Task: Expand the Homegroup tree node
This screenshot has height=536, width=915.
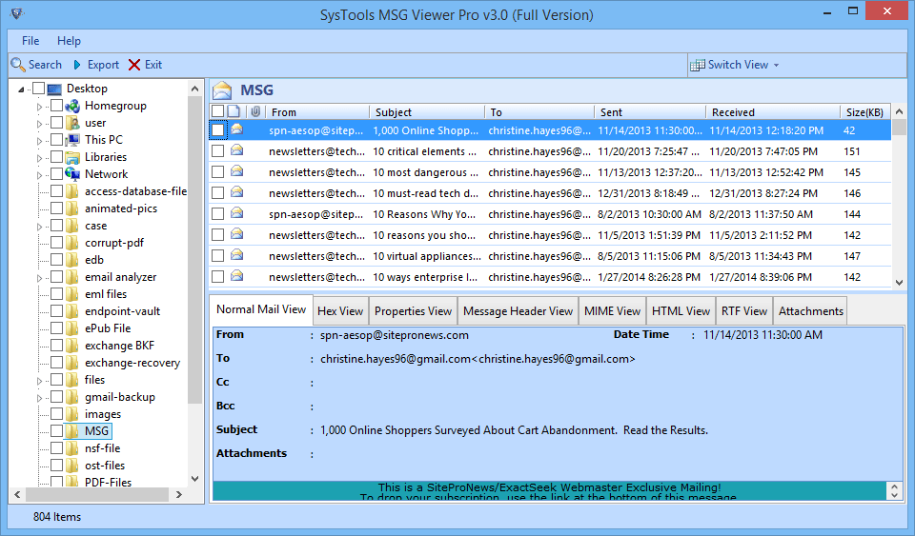Action: tap(39, 107)
